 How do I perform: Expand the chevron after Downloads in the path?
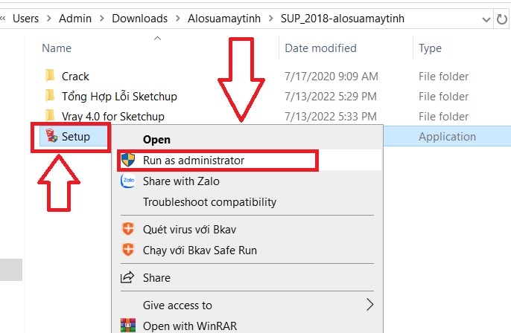click(x=178, y=19)
